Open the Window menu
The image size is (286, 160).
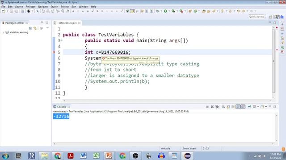click(x=84, y=7)
